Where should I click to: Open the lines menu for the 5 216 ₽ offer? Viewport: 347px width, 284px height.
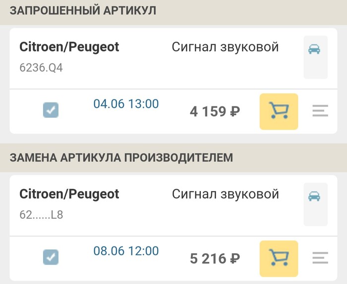(320, 258)
